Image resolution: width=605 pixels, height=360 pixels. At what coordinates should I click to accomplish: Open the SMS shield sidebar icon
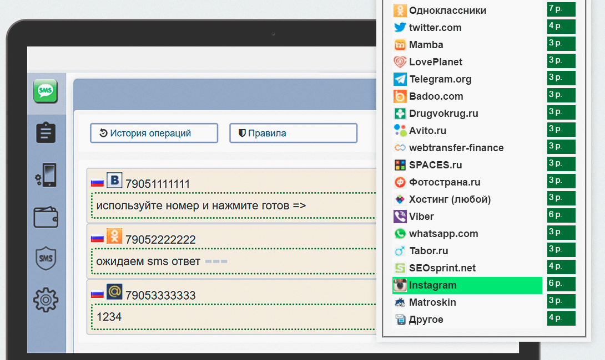pos(46,258)
